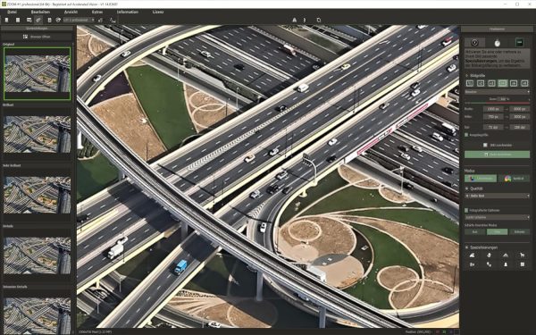
Task: Open the dropdown below the size preset icons
Action: [497, 92]
